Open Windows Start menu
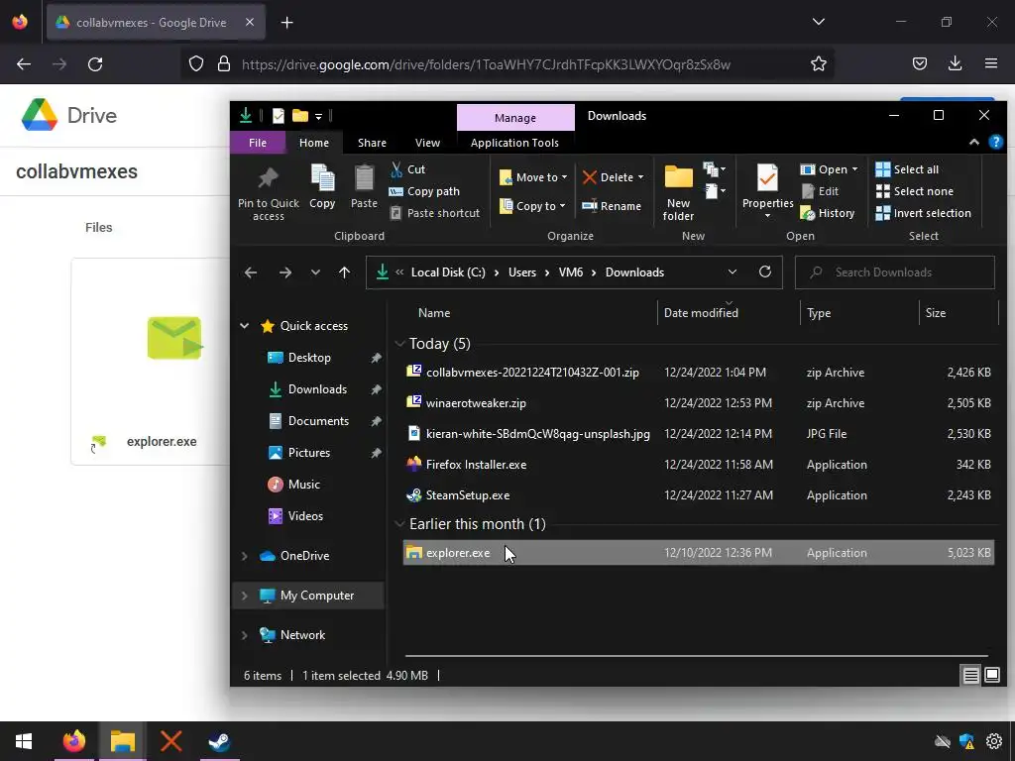Screen dimensions: 1015x761 point(24,741)
